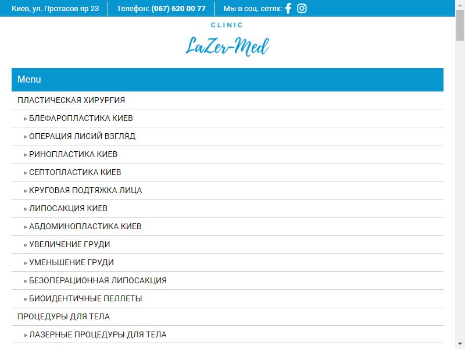Image resolution: width=465 pixels, height=349 pixels.
Task: Open КРУГОВАЯ ПОДТЯЖКА ЛИЦА
Action: 227,190
